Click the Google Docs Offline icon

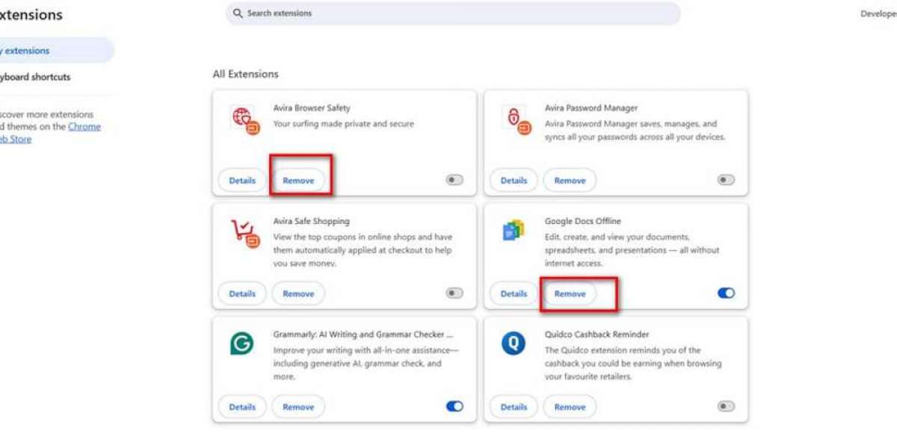pos(514,231)
